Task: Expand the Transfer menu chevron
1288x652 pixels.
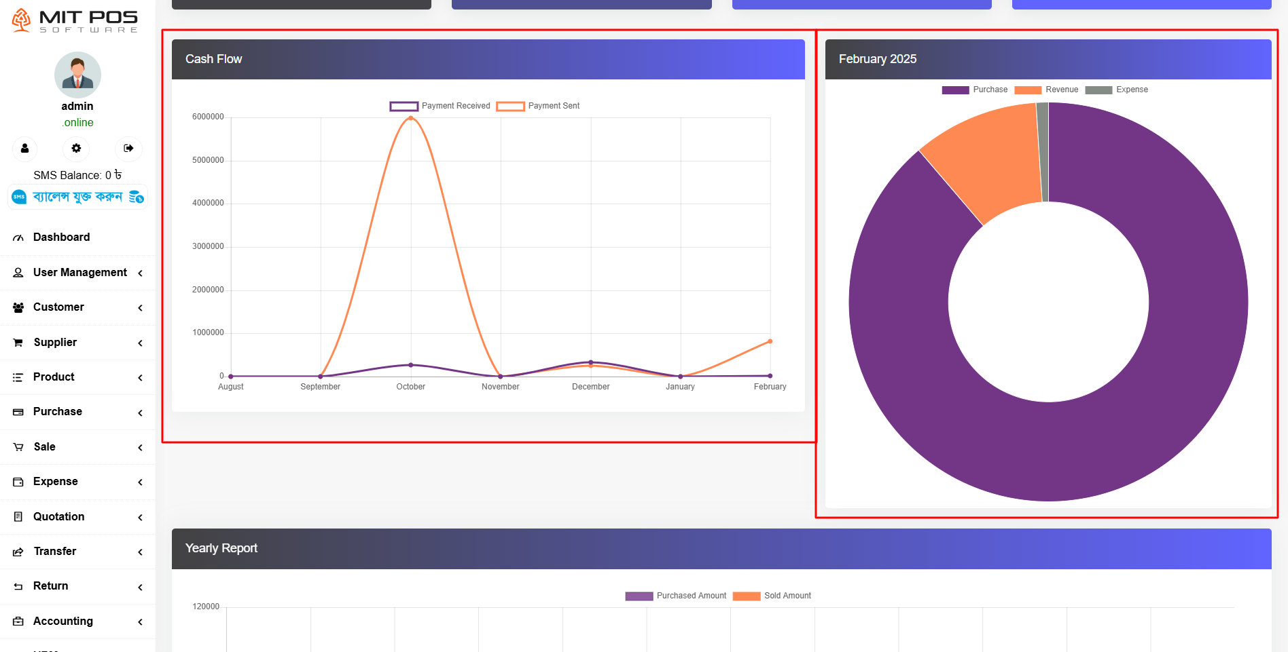Action: [x=141, y=552]
